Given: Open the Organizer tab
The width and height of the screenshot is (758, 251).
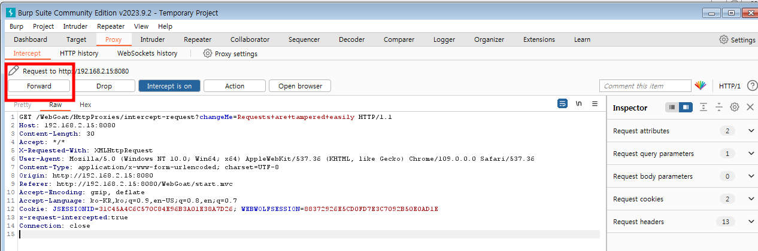Looking at the screenshot, I should (x=489, y=39).
